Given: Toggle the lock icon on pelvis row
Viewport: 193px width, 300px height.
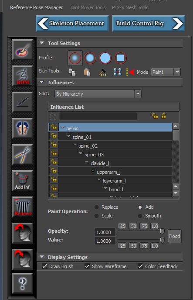Looking at the screenshot, I should (54, 127).
